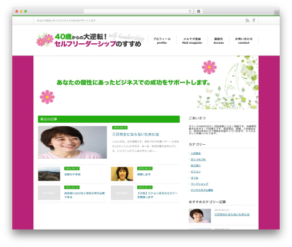Viewport: 292px width, 247px height.
Task: Click the ごあいさつ greeting paragraph text
Action: (223, 130)
